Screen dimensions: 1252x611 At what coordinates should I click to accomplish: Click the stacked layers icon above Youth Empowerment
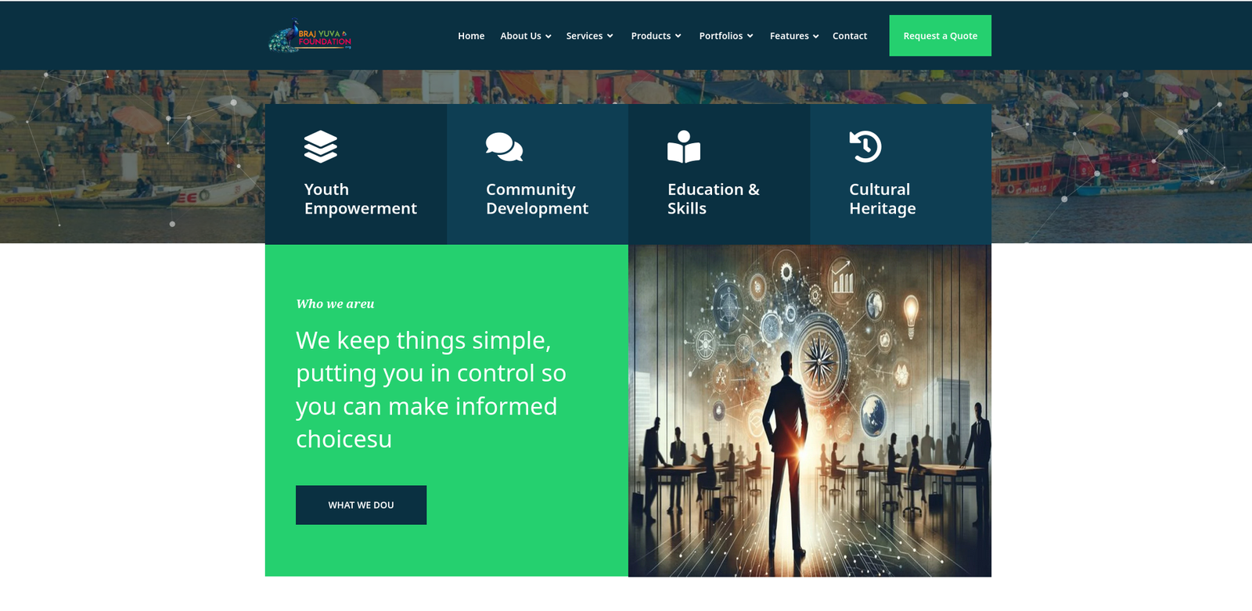(x=321, y=146)
